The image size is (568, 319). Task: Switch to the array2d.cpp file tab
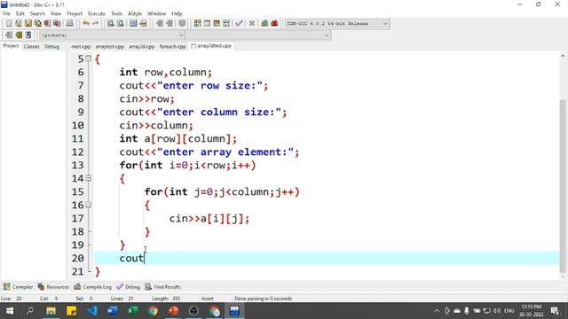(142, 46)
